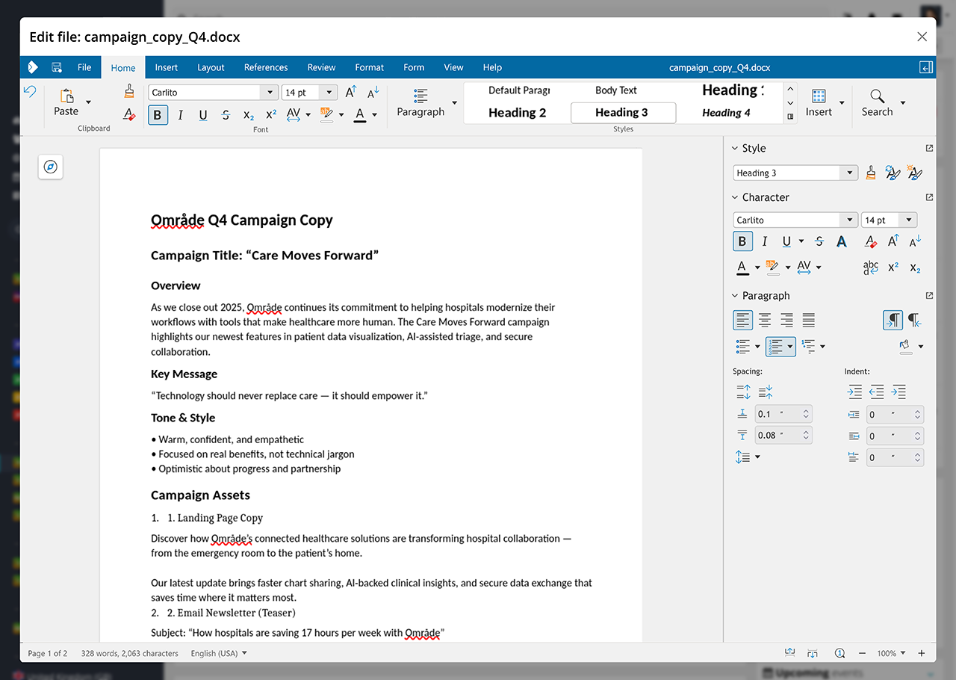The width and height of the screenshot is (956, 680).
Task: Toggle Italic in the ribbon
Action: [180, 115]
